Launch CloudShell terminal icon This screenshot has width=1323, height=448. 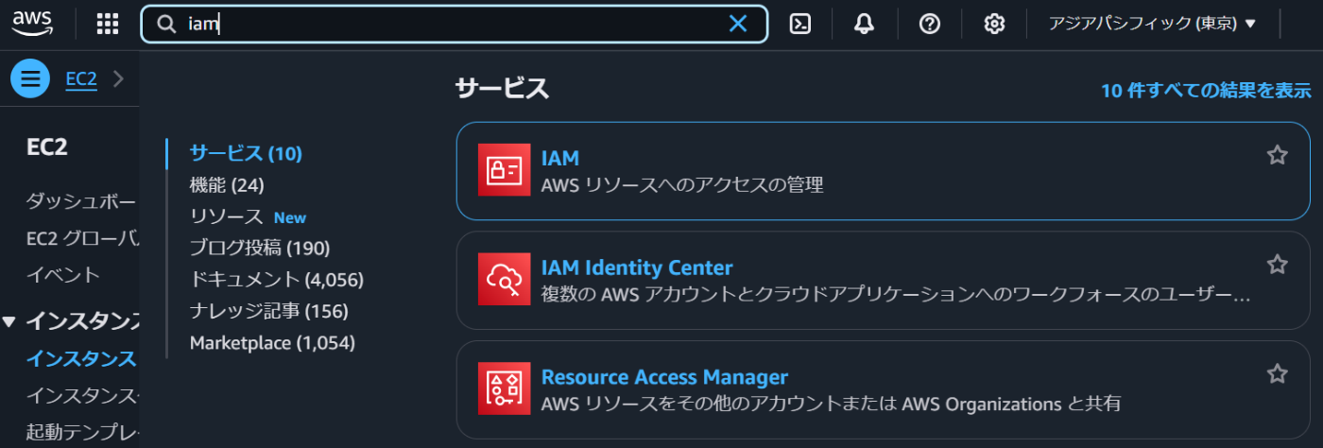800,25
